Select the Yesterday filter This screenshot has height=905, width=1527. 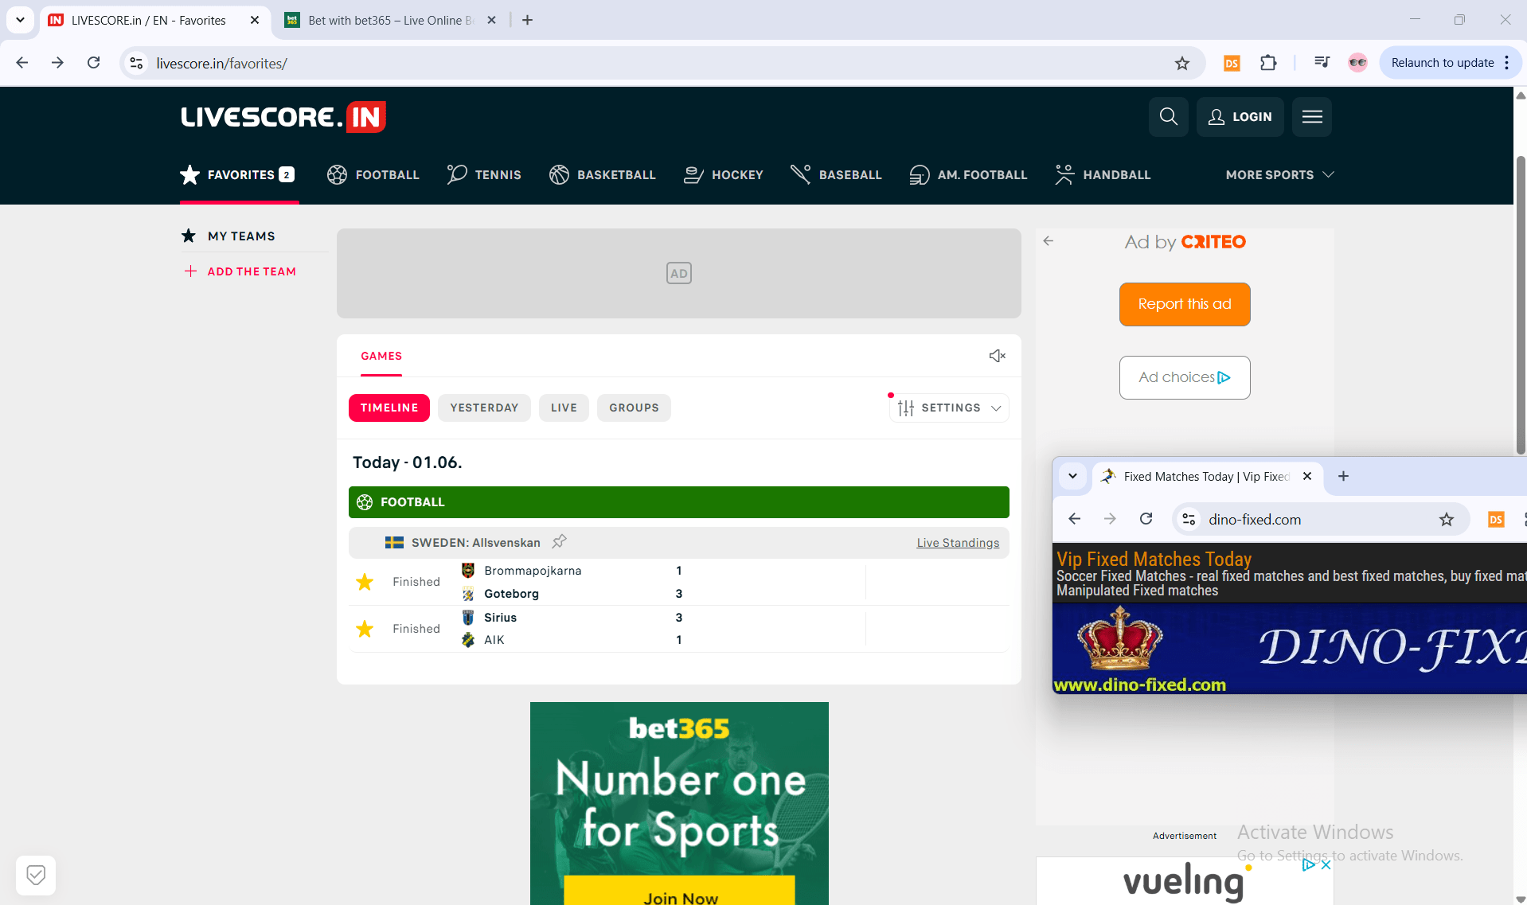pyautogui.click(x=484, y=408)
